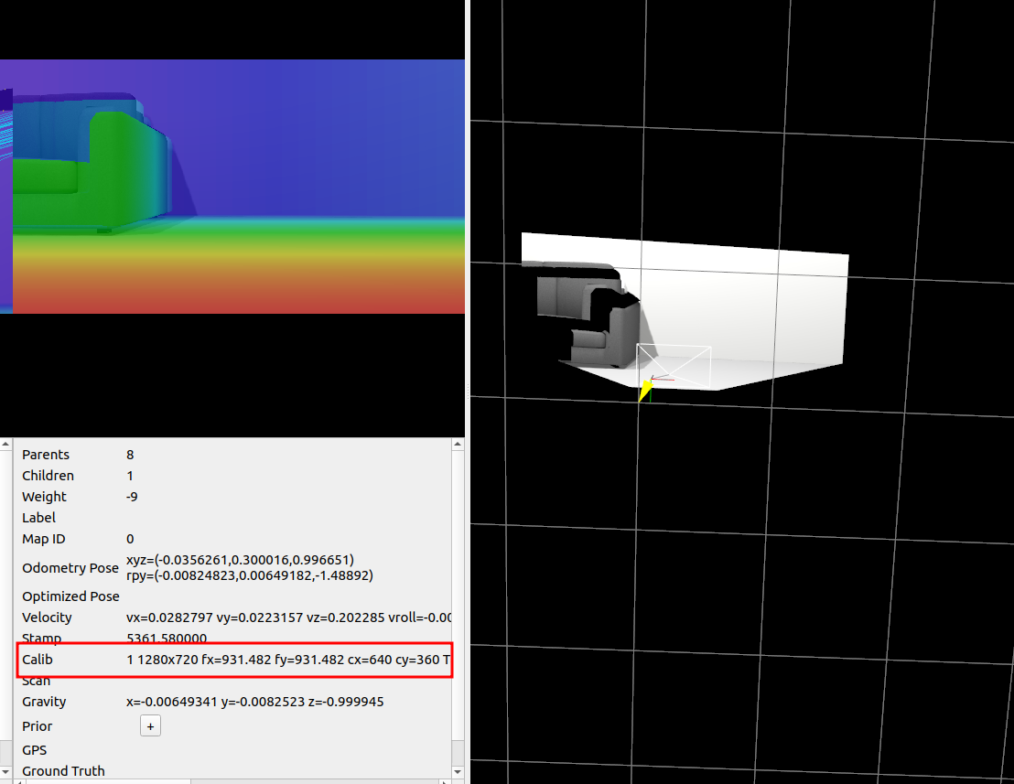Select the Odometry Pose xyz/rpy value
The height and width of the screenshot is (784, 1014).
point(249,567)
